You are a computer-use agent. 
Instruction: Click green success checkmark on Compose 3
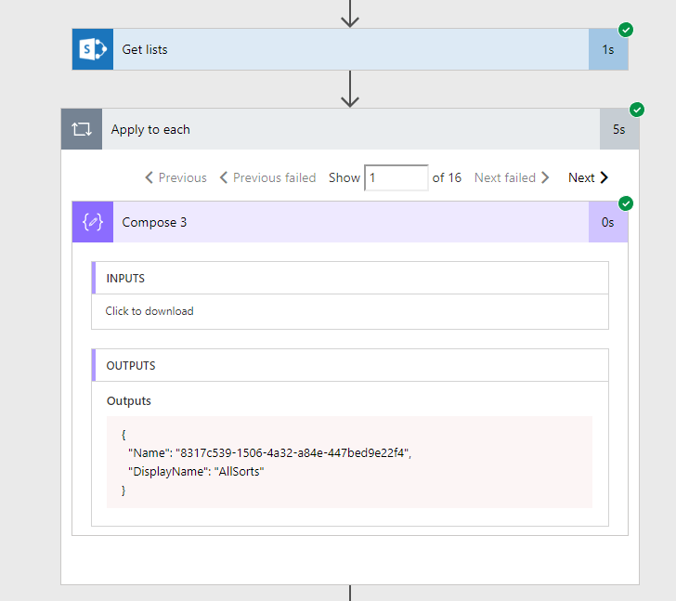click(626, 203)
